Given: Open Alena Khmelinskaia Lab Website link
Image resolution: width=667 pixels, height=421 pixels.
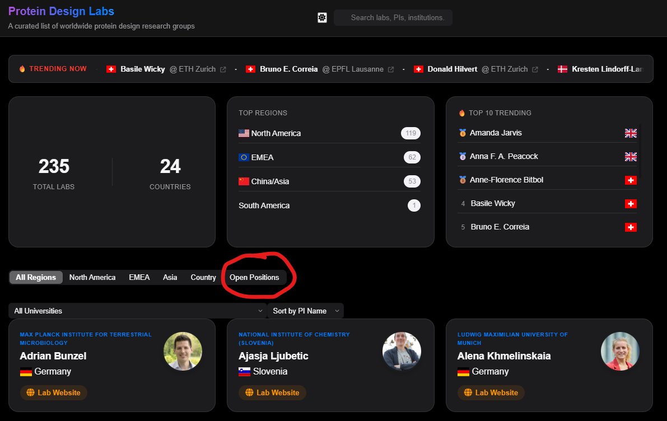Looking at the screenshot, I should pyautogui.click(x=491, y=392).
